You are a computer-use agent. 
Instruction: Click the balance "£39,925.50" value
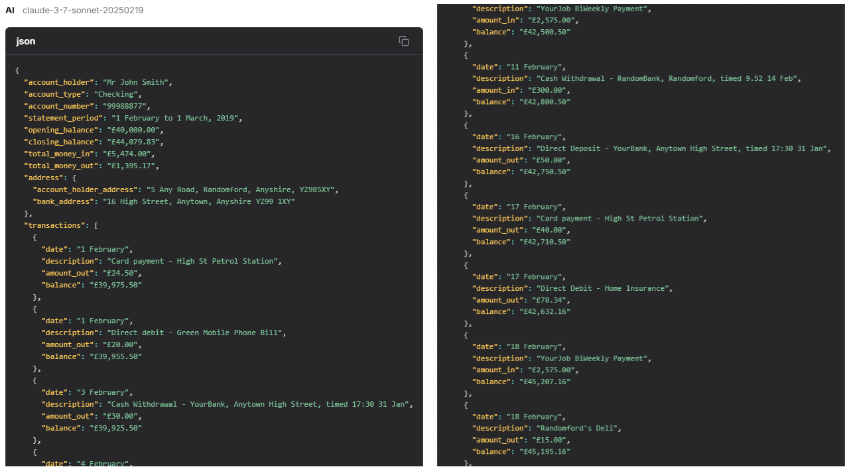[x=116, y=428]
